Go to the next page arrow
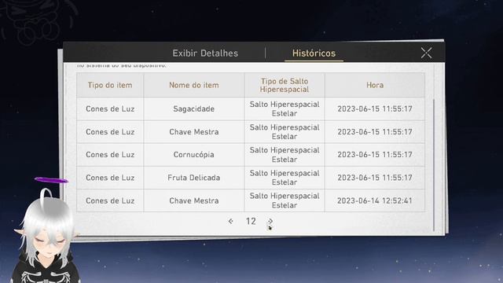 pos(270,221)
